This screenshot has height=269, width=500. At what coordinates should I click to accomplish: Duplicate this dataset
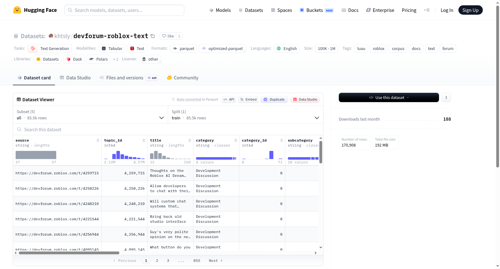[x=274, y=99]
